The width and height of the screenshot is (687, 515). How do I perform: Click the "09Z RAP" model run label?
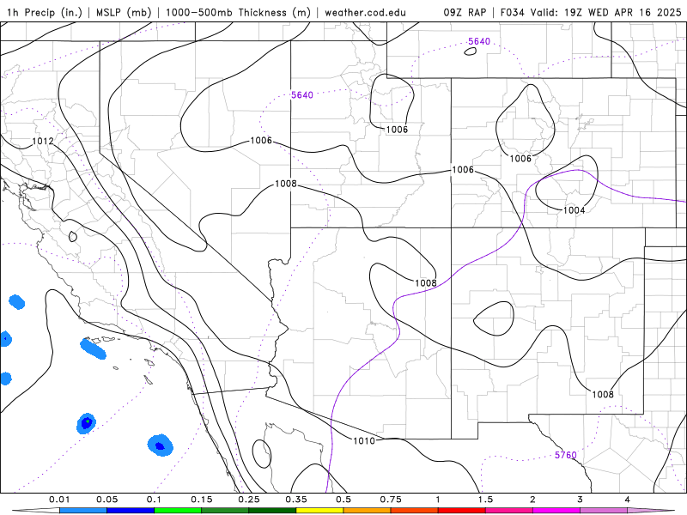coord(465,12)
